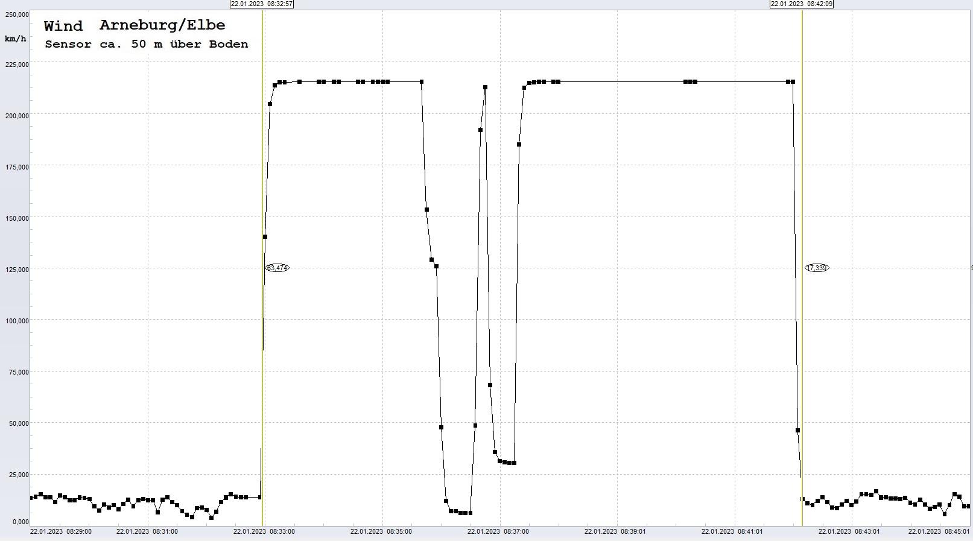Click the km/h unit label
This screenshot has height=541, width=973.
click(x=15, y=39)
